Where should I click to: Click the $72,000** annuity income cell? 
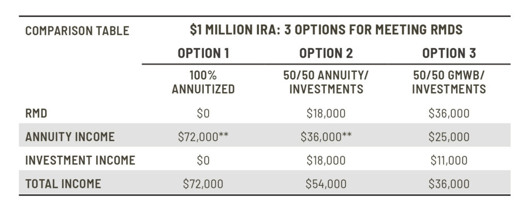(203, 137)
